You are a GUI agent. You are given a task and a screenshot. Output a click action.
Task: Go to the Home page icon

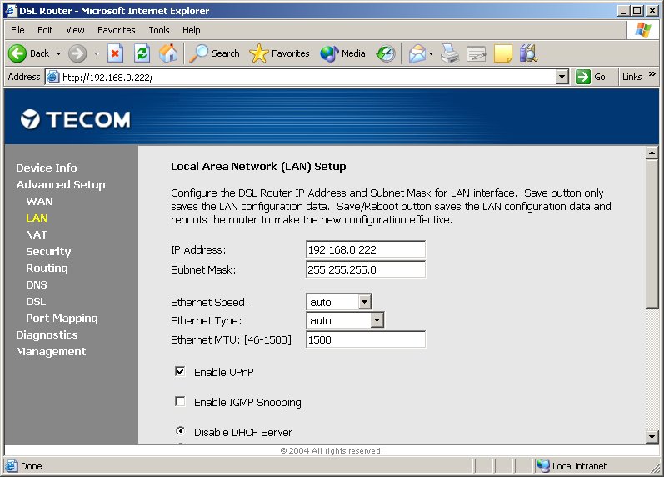168,53
